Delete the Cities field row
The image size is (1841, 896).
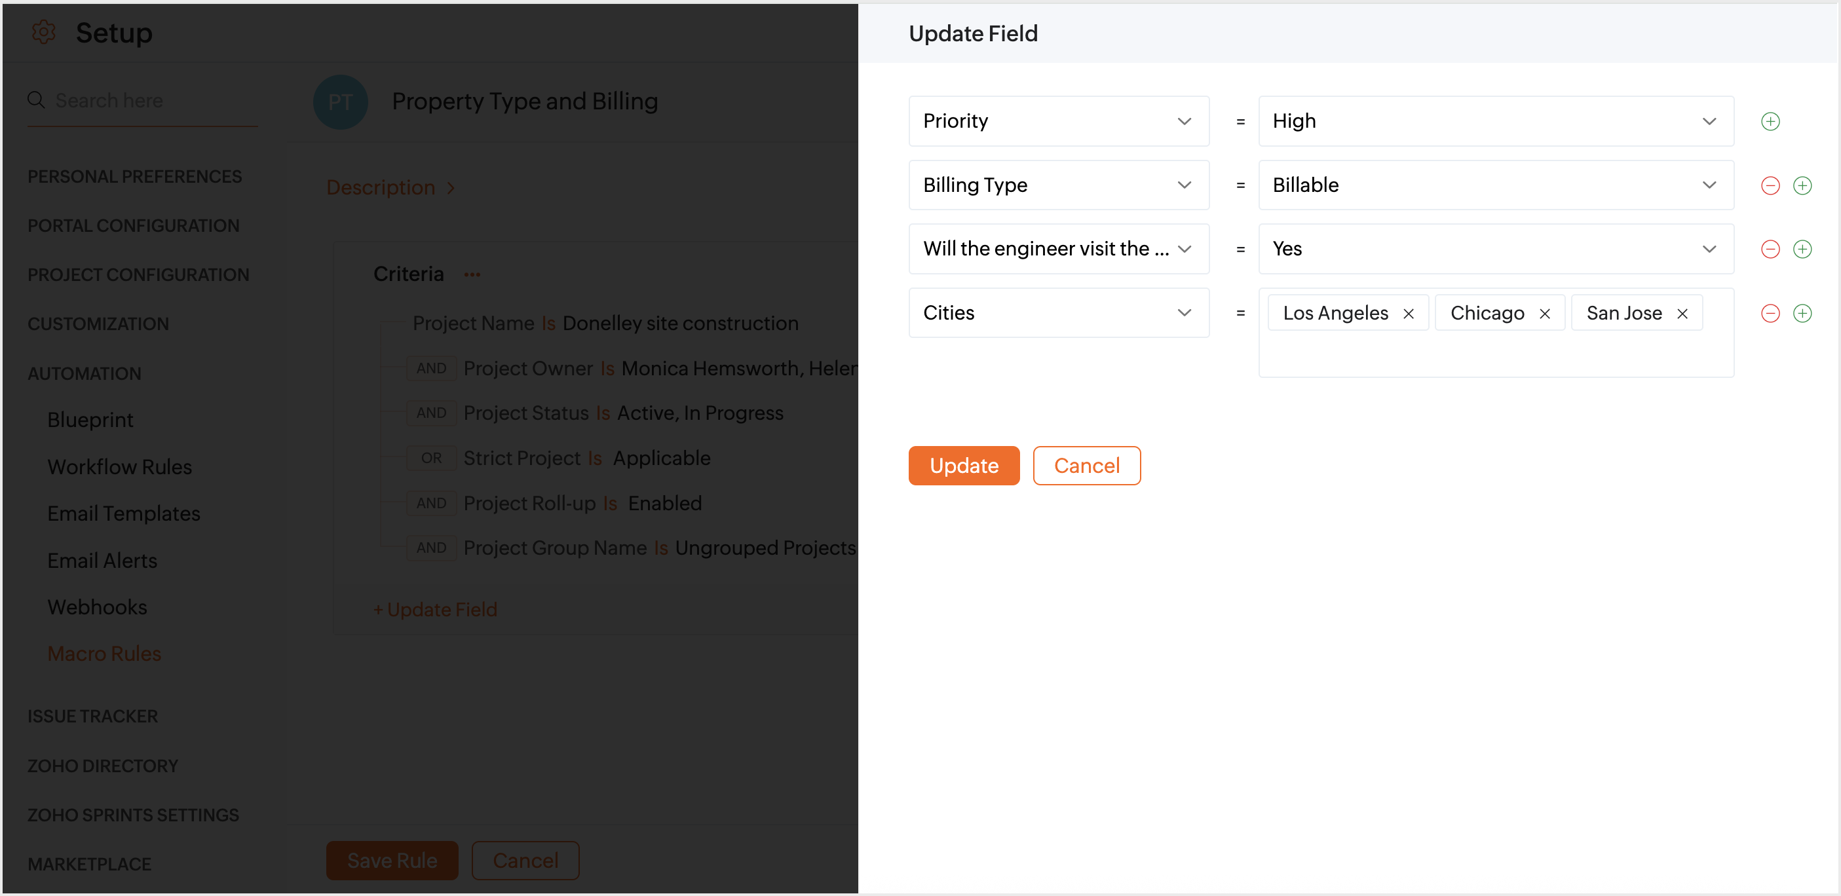(x=1770, y=313)
